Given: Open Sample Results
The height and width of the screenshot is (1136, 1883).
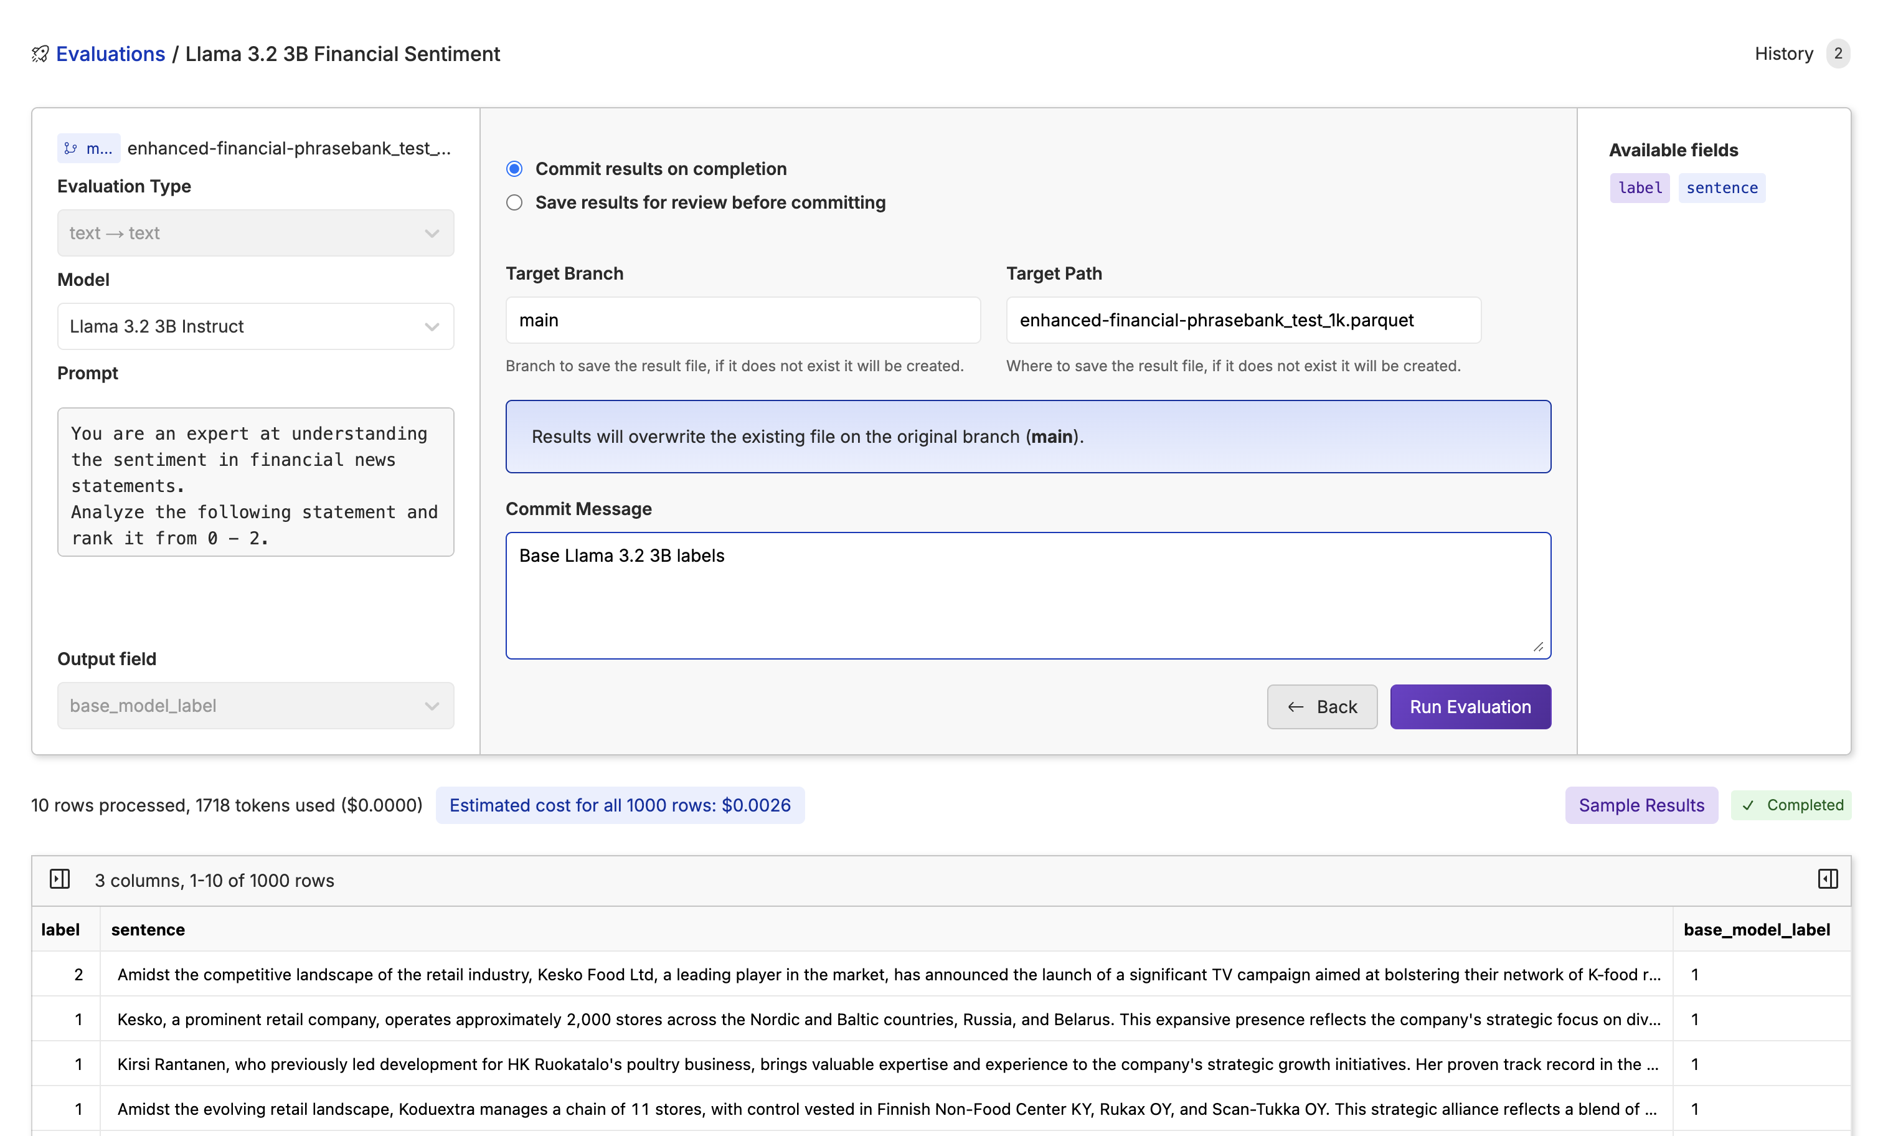Looking at the screenshot, I should pyautogui.click(x=1641, y=805).
